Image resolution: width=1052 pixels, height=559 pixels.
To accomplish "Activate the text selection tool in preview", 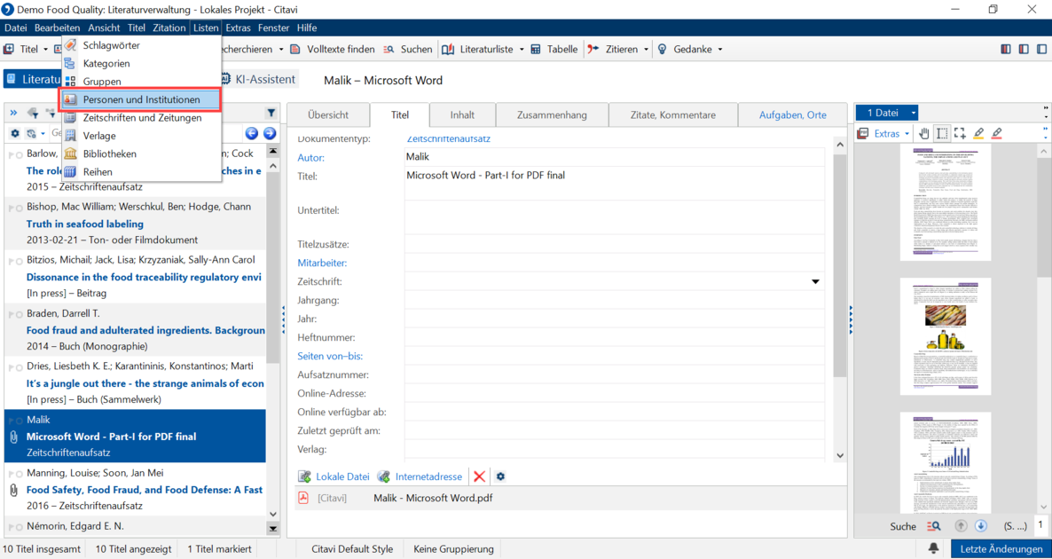I will 943,134.
